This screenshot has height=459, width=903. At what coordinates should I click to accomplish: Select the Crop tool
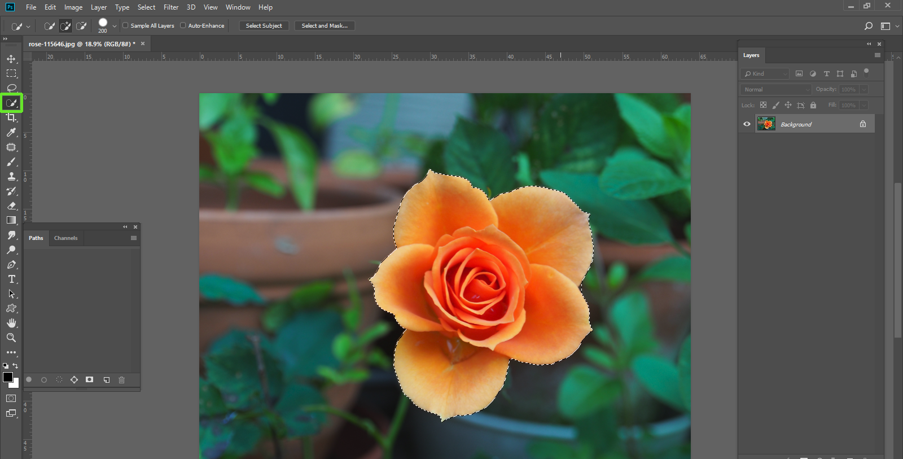[x=11, y=117]
